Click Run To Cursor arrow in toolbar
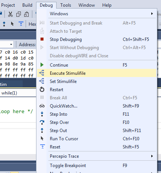161x173 pixels. [12, 24]
